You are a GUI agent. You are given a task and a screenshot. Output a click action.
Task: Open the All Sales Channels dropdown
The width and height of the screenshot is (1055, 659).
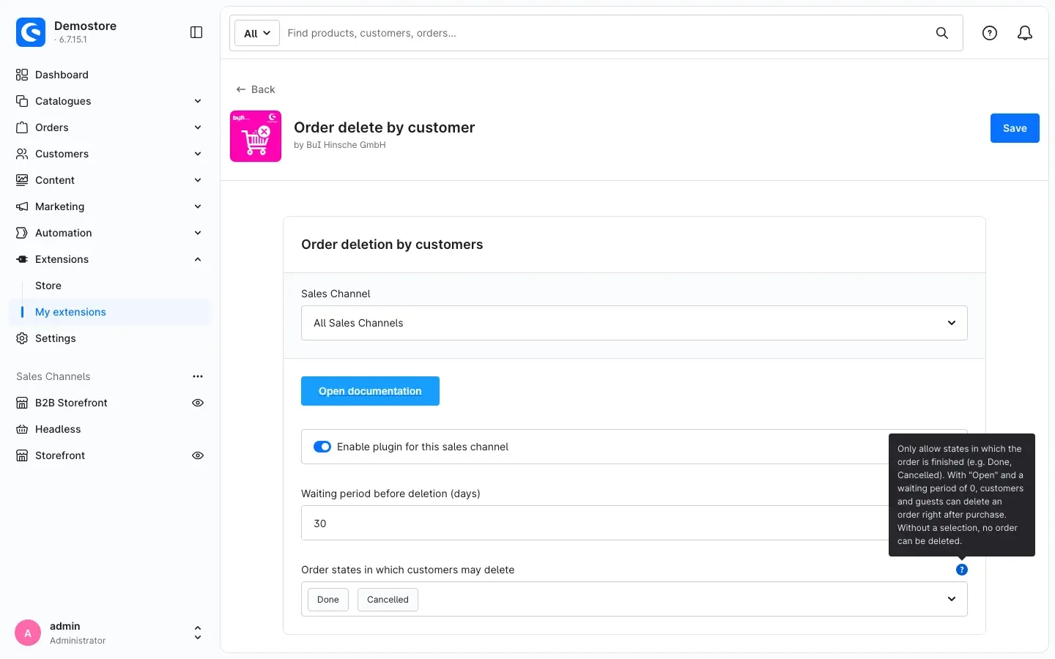(x=634, y=323)
